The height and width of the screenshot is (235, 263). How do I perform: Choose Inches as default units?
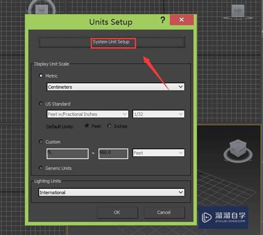pyautogui.click(x=109, y=126)
